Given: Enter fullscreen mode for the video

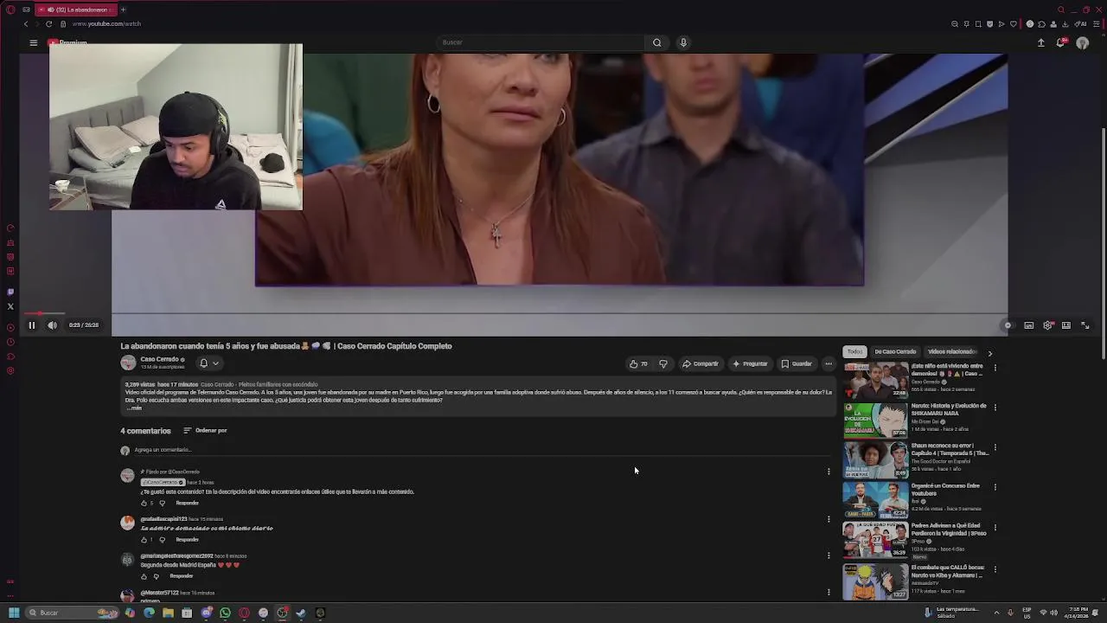Looking at the screenshot, I should pos(1085,325).
